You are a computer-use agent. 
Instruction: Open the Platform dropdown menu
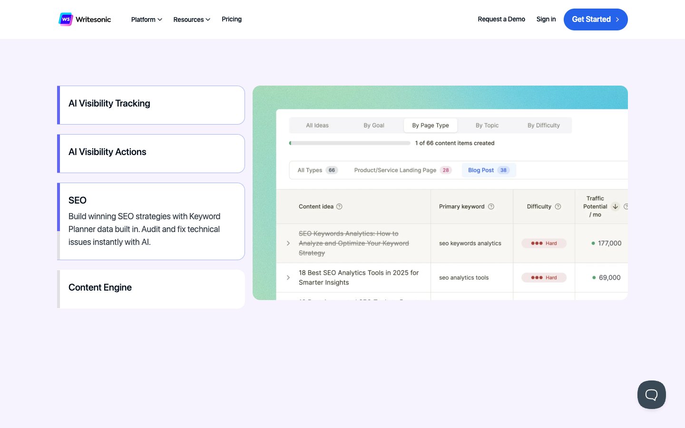147,19
